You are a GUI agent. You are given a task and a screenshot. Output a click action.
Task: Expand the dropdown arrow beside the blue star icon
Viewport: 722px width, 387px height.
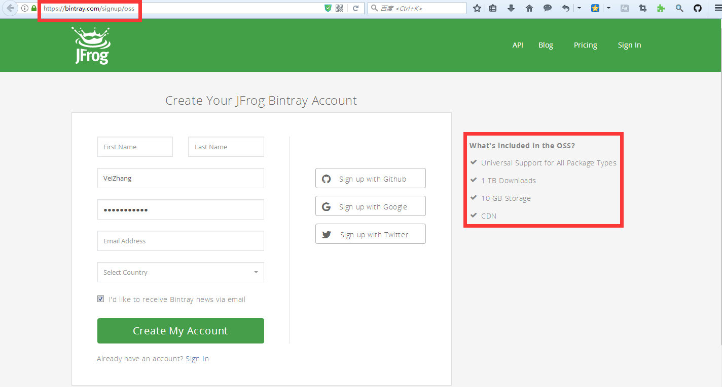point(608,8)
